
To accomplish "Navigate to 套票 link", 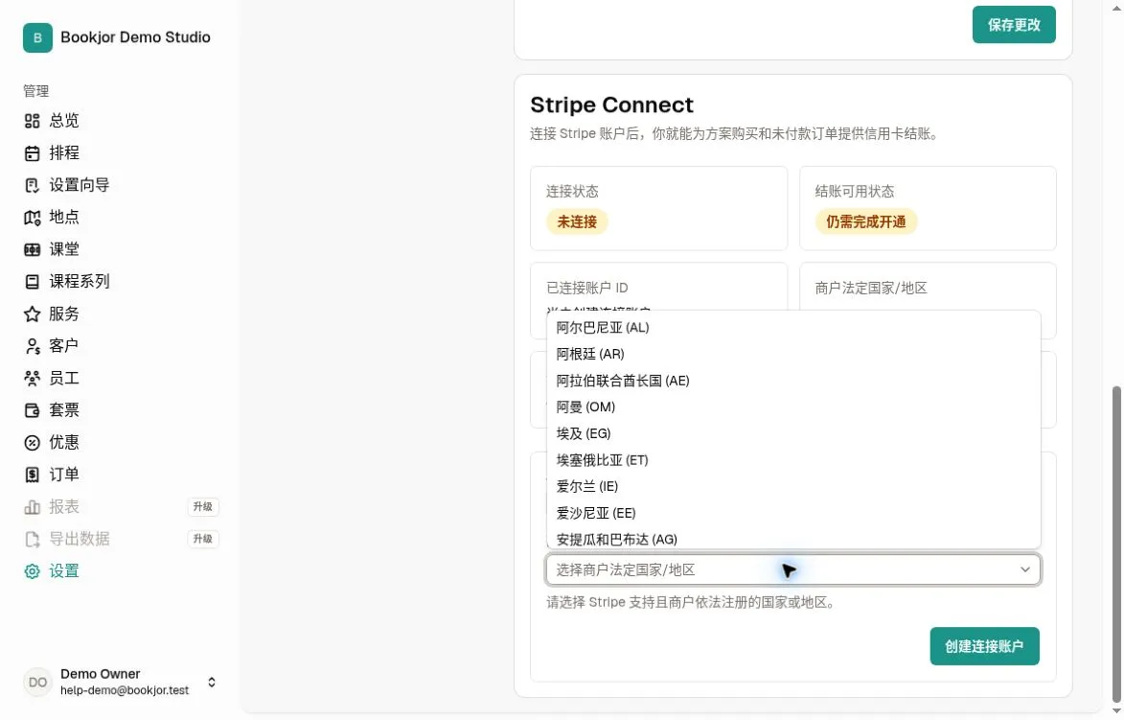I will 64,410.
